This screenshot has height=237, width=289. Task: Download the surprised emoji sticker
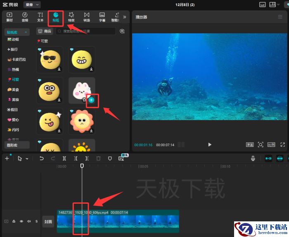(59, 100)
